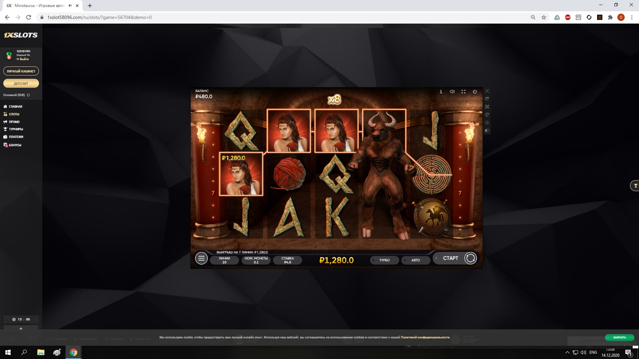Adjust the ЛИНИИ 10 setting

224,260
